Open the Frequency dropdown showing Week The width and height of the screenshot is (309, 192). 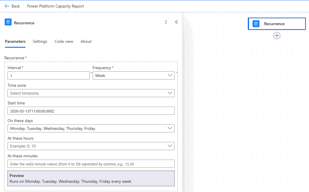point(134,76)
